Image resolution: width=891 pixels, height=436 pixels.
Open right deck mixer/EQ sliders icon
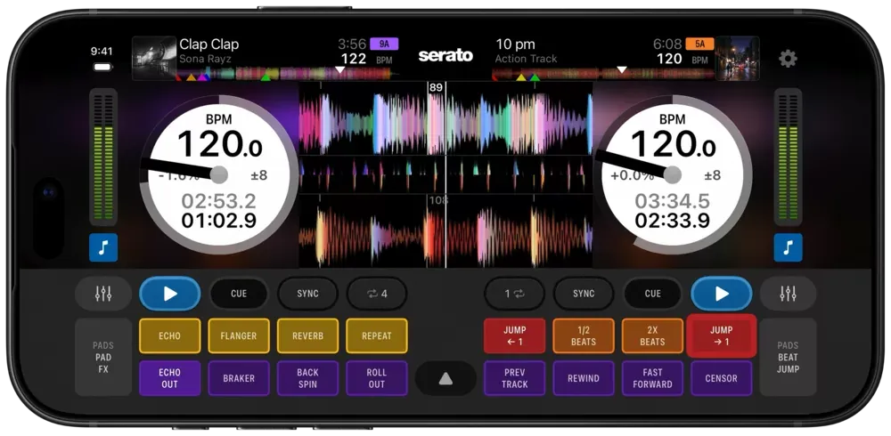[789, 294]
